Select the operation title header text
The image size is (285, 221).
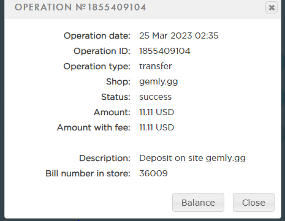coord(80,7)
